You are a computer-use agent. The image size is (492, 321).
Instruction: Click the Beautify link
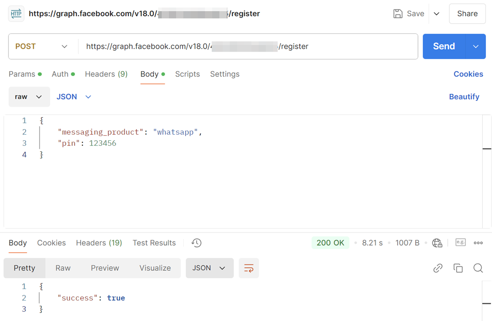pos(464,97)
